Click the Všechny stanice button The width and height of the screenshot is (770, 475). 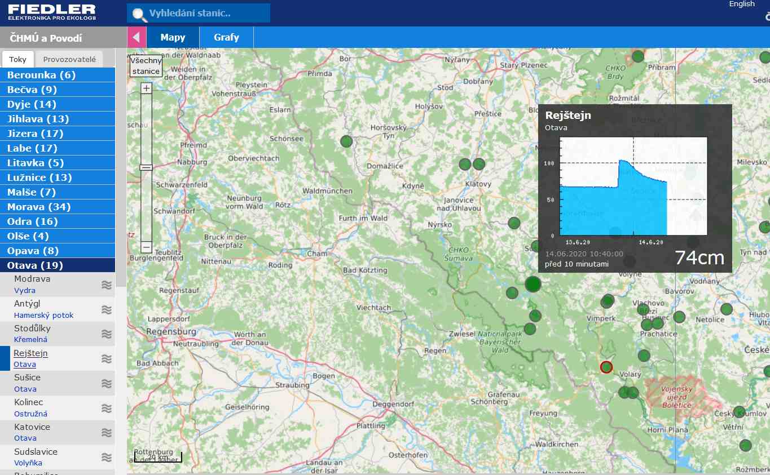[146, 65]
